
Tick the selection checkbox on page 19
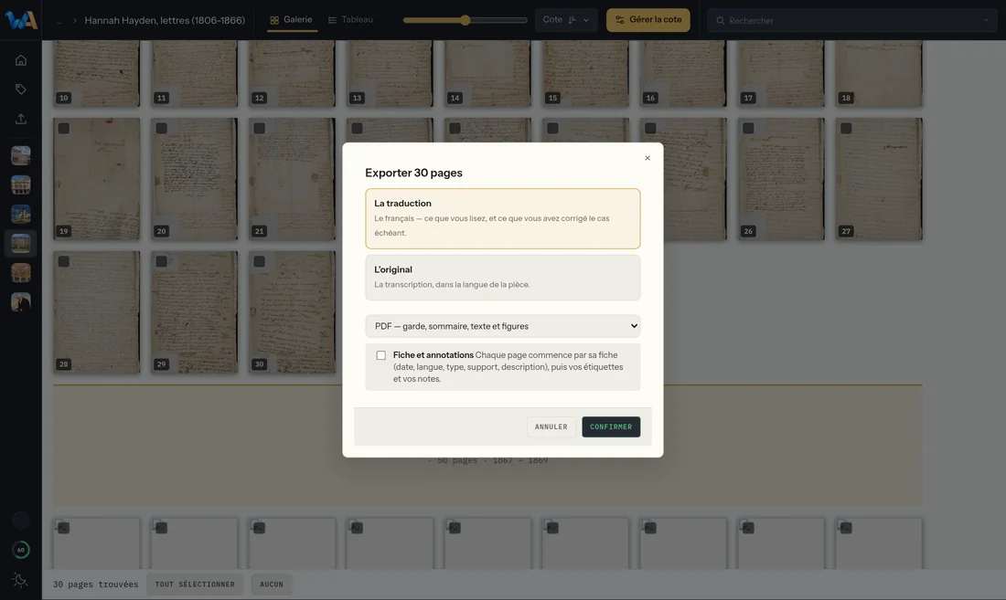(63, 128)
